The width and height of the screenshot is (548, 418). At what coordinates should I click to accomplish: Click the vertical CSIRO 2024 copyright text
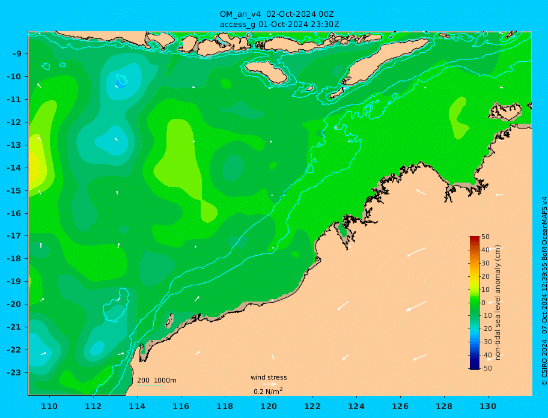pos(544,292)
